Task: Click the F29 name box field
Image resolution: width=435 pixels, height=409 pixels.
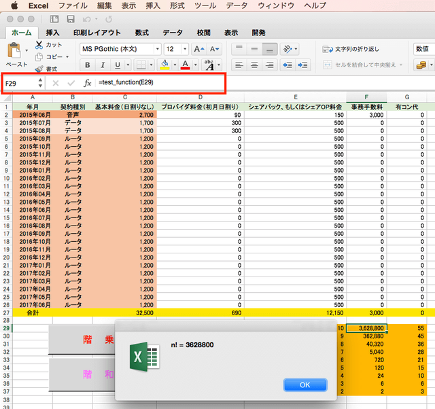Action: tap(20, 83)
